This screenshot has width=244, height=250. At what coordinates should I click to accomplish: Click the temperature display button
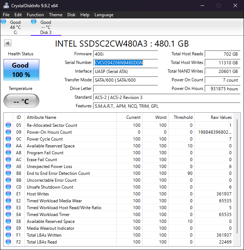21,101
